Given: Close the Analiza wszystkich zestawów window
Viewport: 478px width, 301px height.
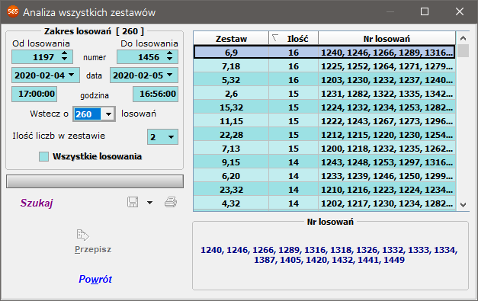Looking at the screenshot, I should [460, 12].
